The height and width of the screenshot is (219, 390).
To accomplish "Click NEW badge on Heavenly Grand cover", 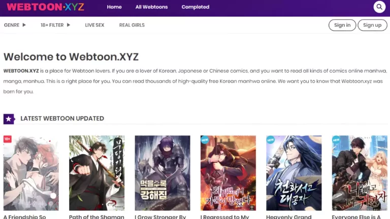I will tap(270, 140).
